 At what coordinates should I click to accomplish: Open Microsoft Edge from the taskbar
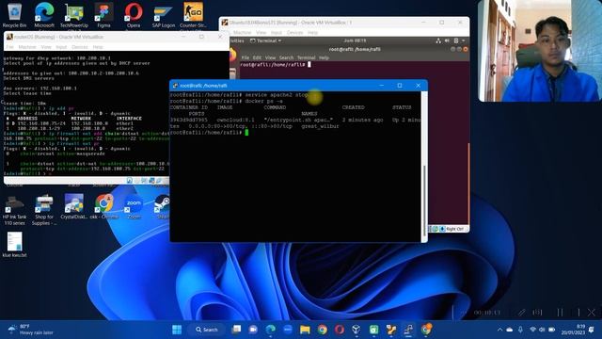[x=271, y=330]
